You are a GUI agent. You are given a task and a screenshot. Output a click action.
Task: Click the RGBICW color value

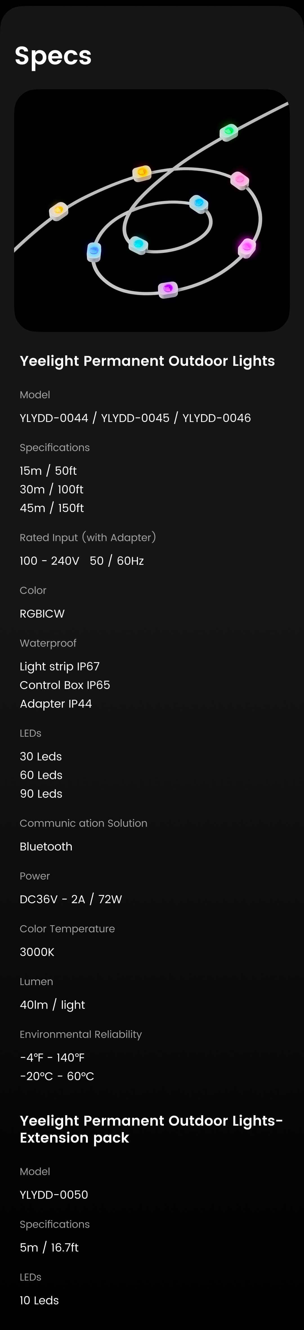pyautogui.click(x=42, y=613)
